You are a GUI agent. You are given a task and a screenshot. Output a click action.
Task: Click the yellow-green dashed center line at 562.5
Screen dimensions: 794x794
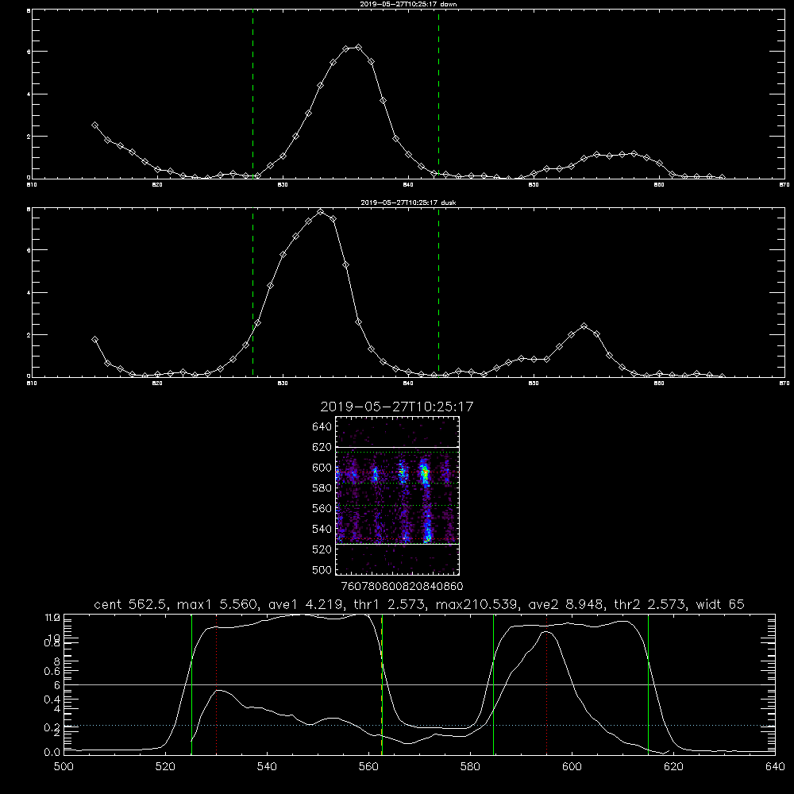pyautogui.click(x=382, y=684)
